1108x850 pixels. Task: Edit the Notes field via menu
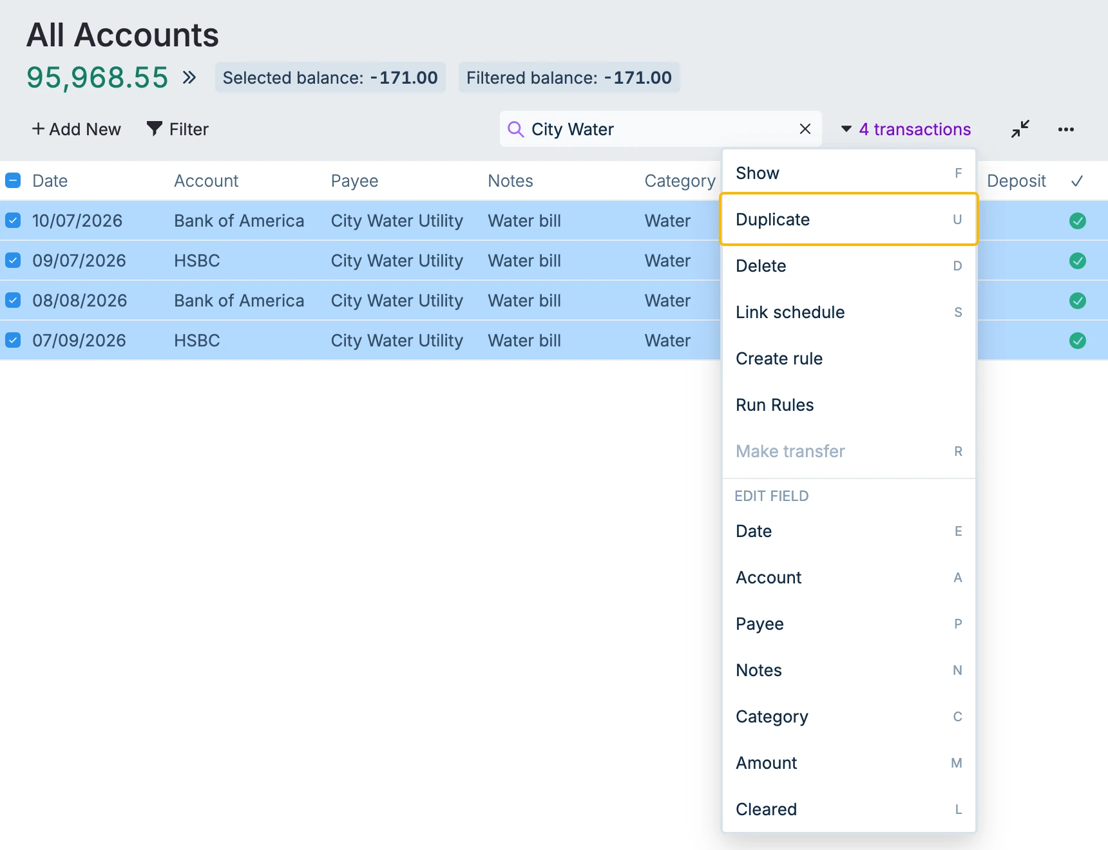(x=849, y=670)
